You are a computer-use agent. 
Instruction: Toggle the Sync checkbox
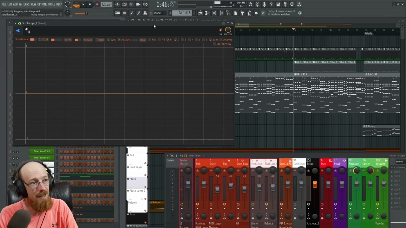[108, 40]
